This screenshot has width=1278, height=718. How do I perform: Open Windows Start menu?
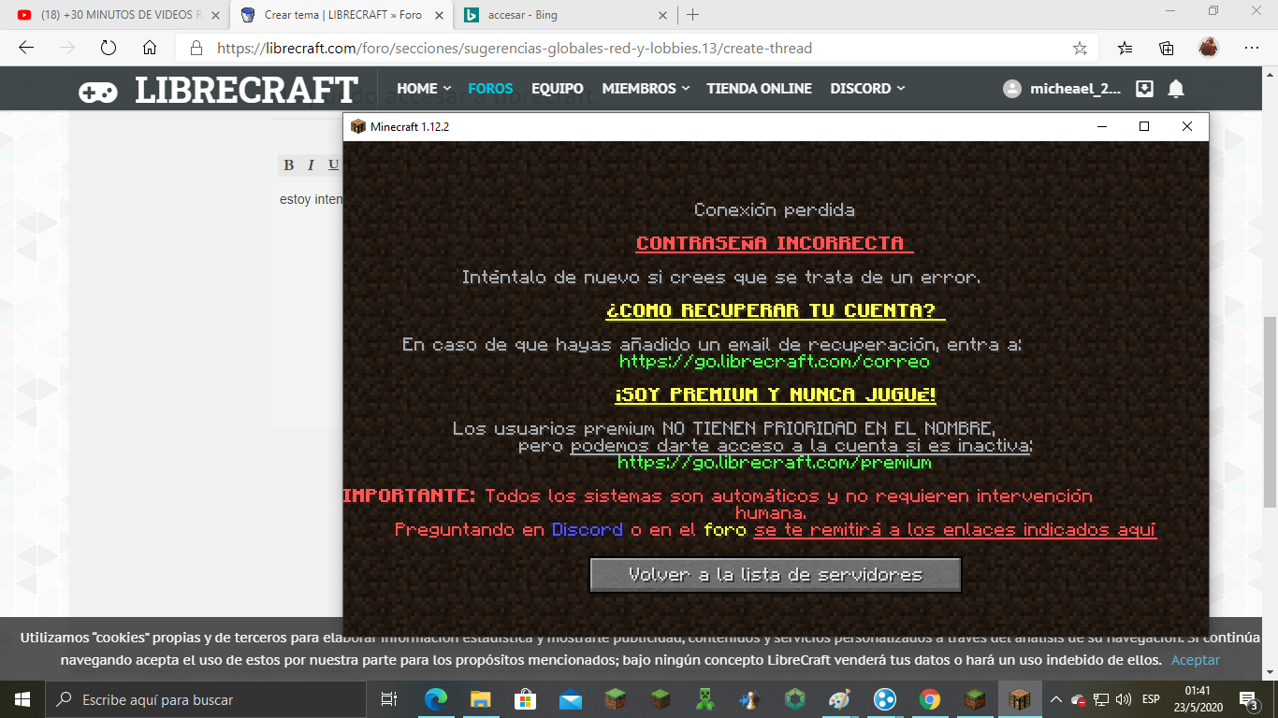coord(22,699)
